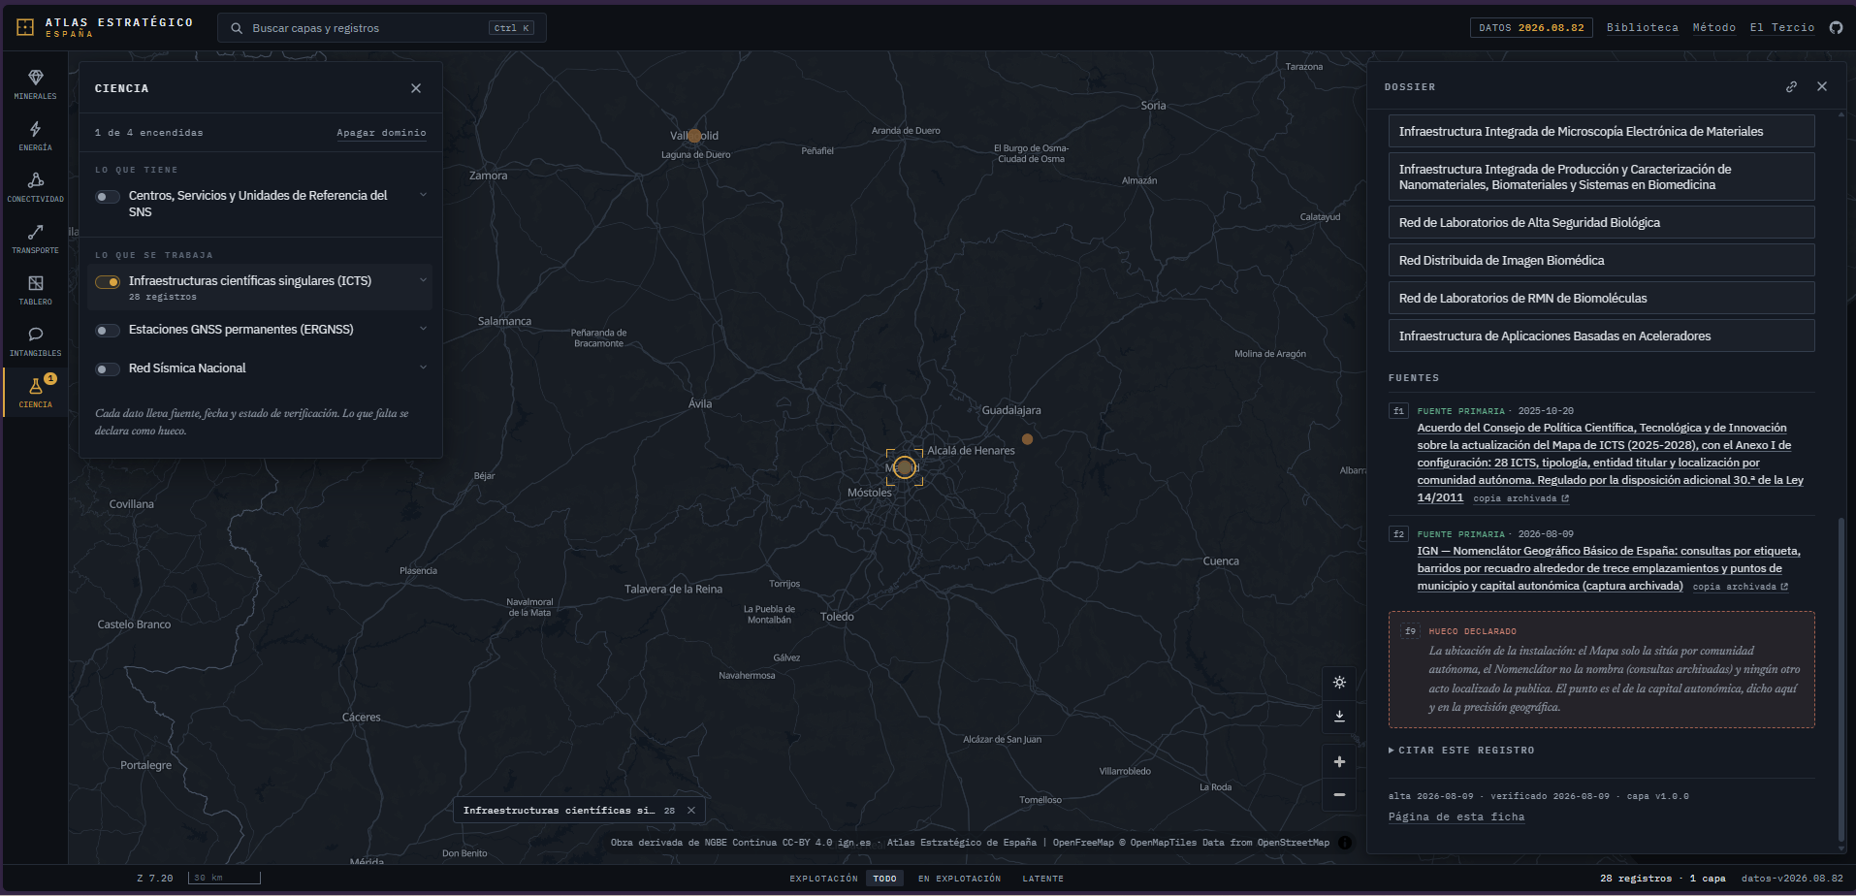Select the Transporte sidebar icon
The image size is (1856, 896).
[35, 239]
